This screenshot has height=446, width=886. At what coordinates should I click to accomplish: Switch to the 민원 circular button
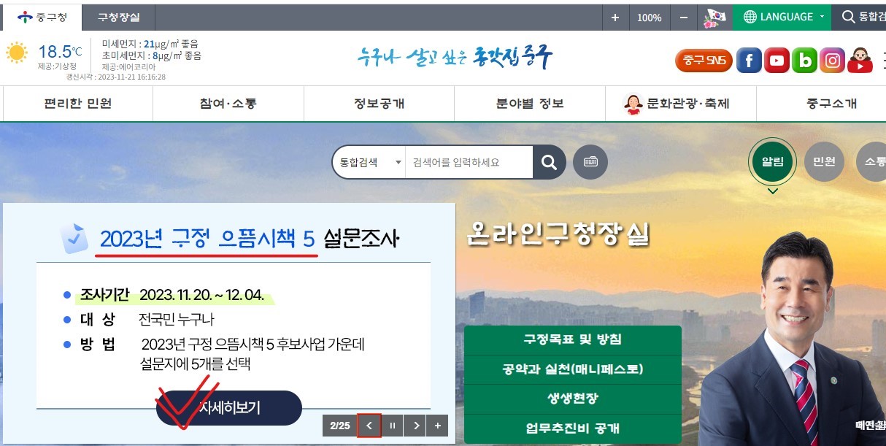coord(824,162)
